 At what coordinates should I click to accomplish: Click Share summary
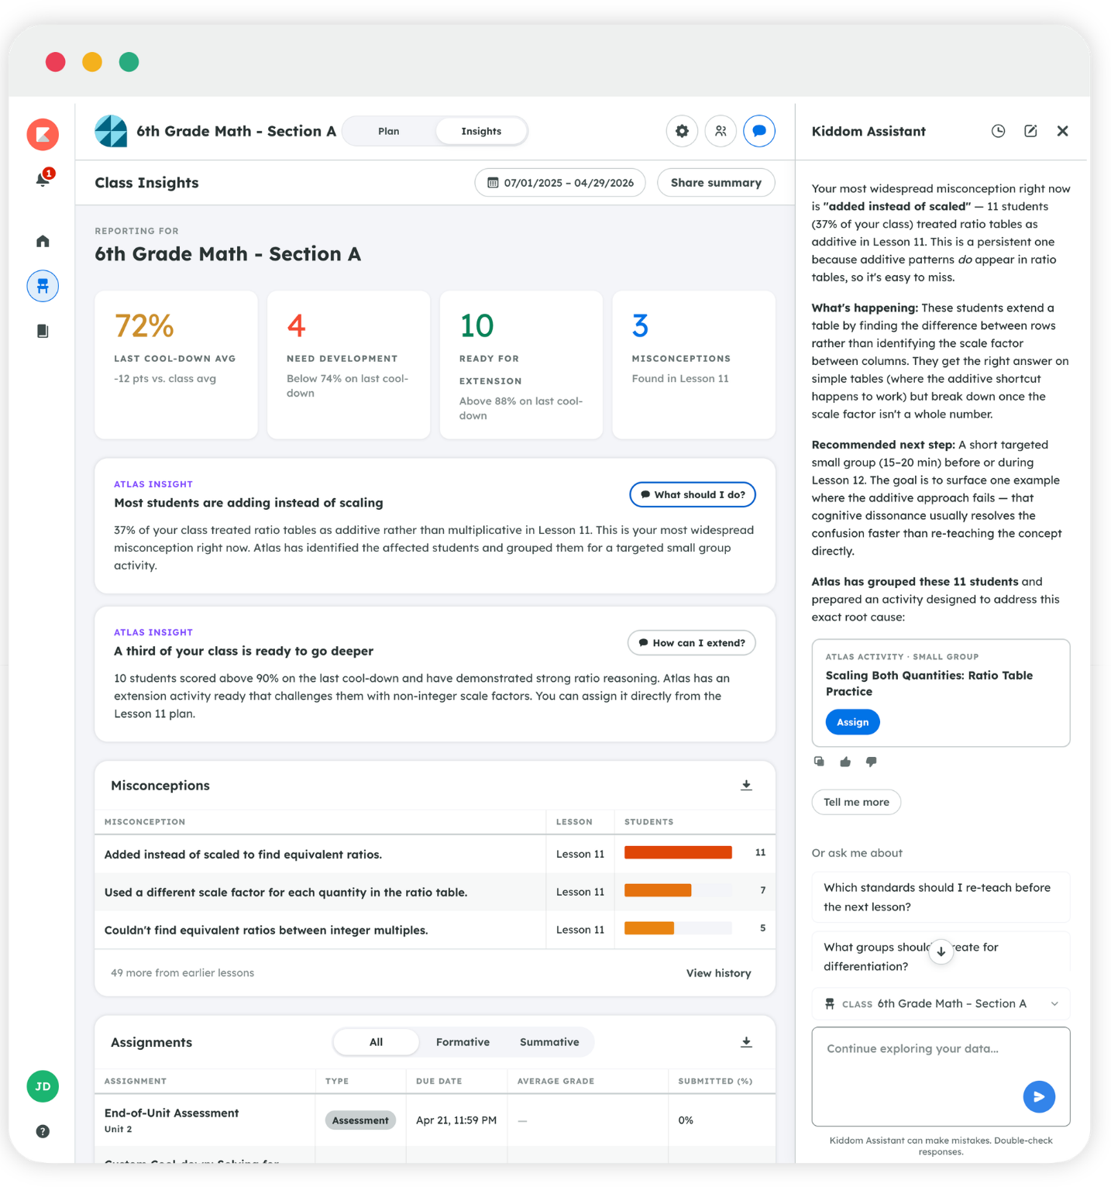(716, 183)
